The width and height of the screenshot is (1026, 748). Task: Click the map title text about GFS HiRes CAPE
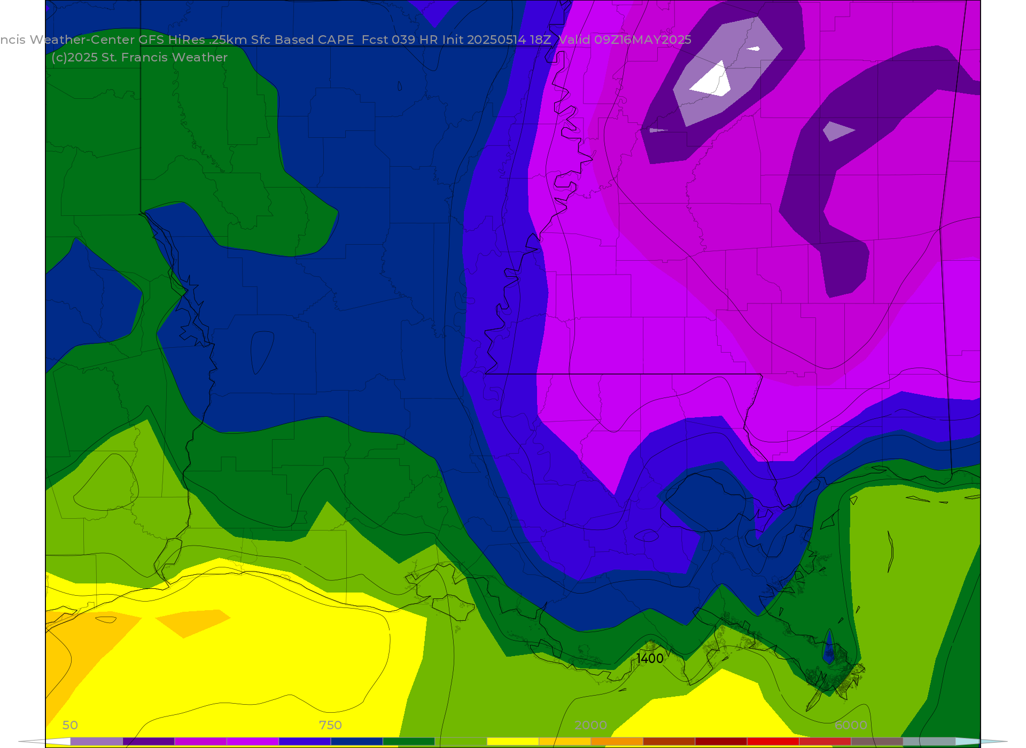tap(345, 40)
